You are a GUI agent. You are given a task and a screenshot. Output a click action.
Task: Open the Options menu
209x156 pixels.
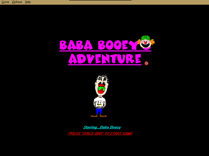pos(16,2)
